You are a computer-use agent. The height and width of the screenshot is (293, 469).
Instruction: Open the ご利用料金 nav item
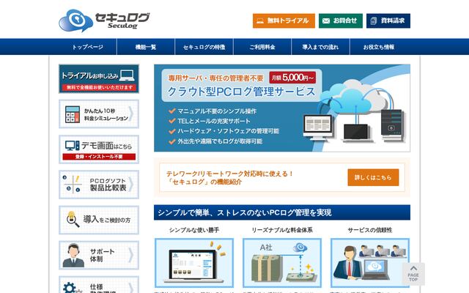pos(262,47)
